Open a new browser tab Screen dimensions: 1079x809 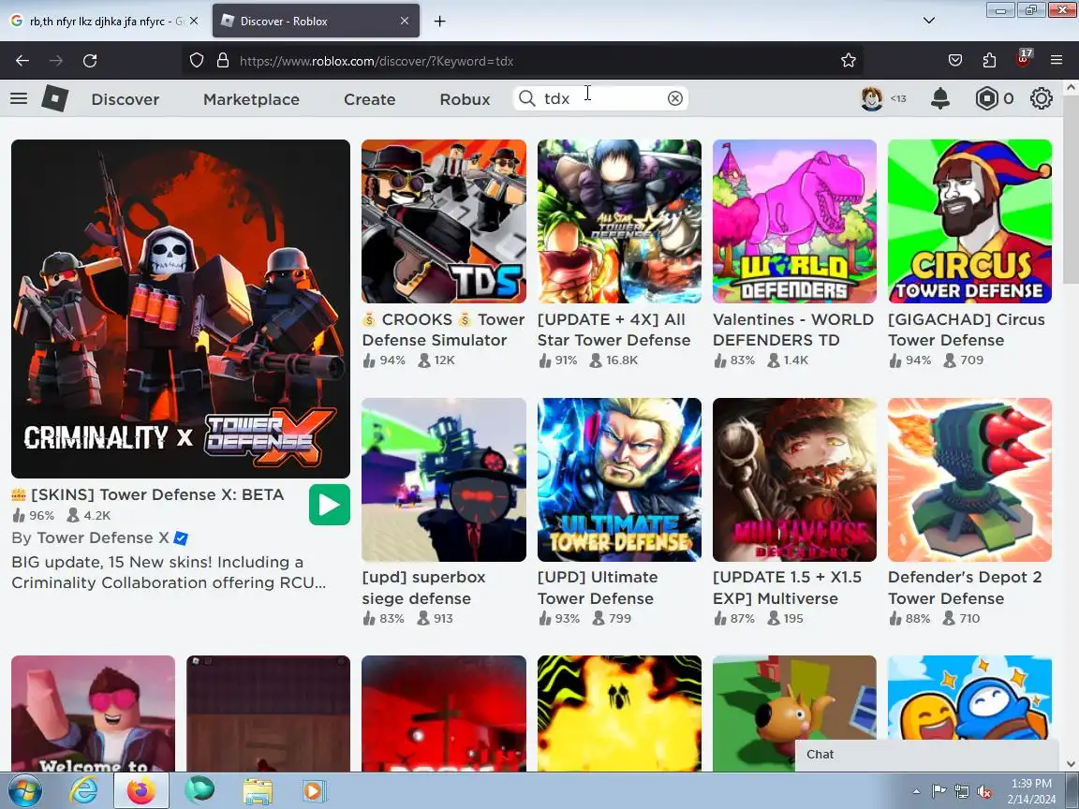[x=439, y=22]
